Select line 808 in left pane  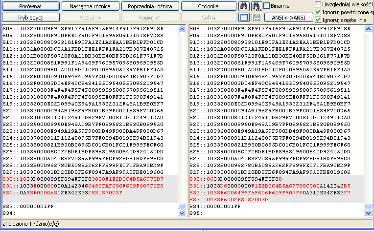[x=83, y=28]
